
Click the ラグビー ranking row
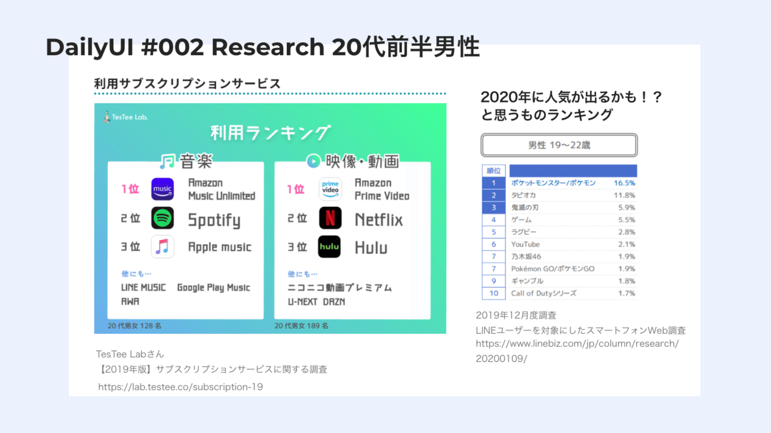point(559,232)
